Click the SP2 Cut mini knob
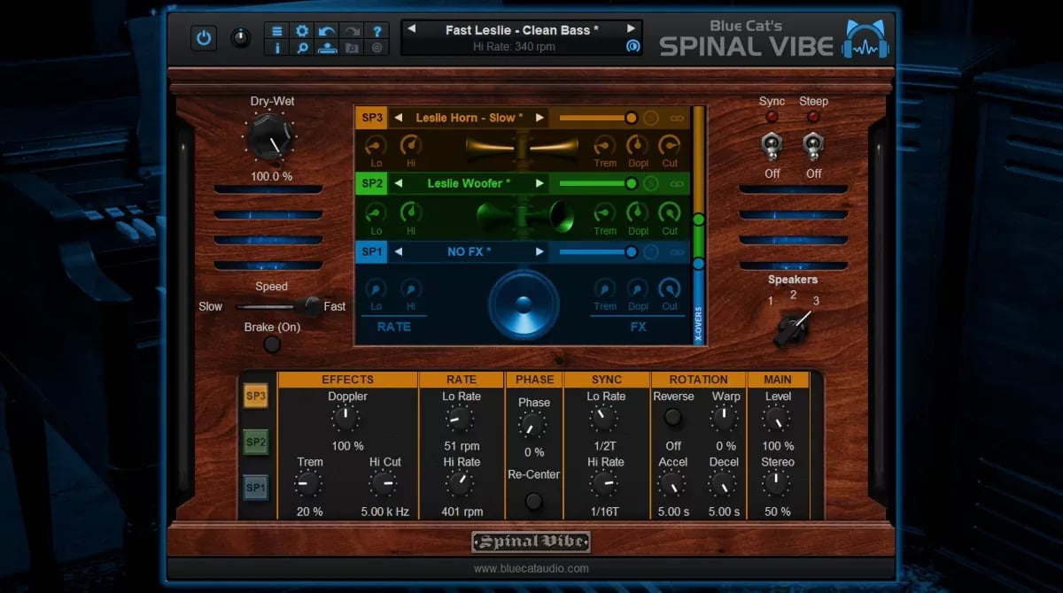This screenshot has height=593, width=1063. [x=670, y=213]
